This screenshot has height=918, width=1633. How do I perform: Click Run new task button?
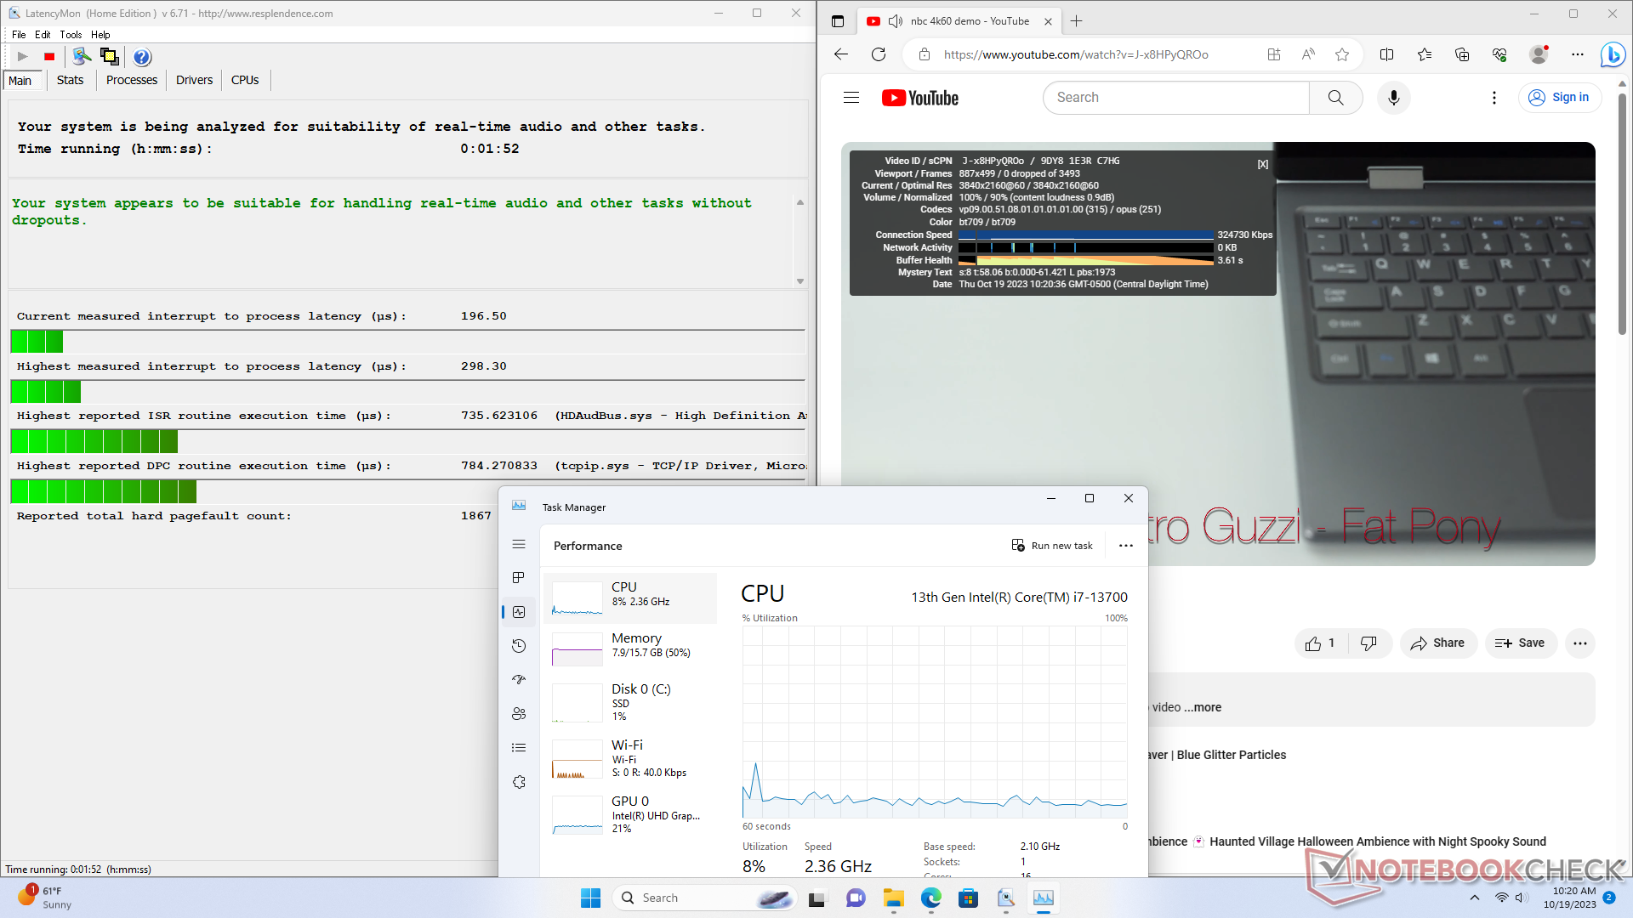click(x=1052, y=546)
